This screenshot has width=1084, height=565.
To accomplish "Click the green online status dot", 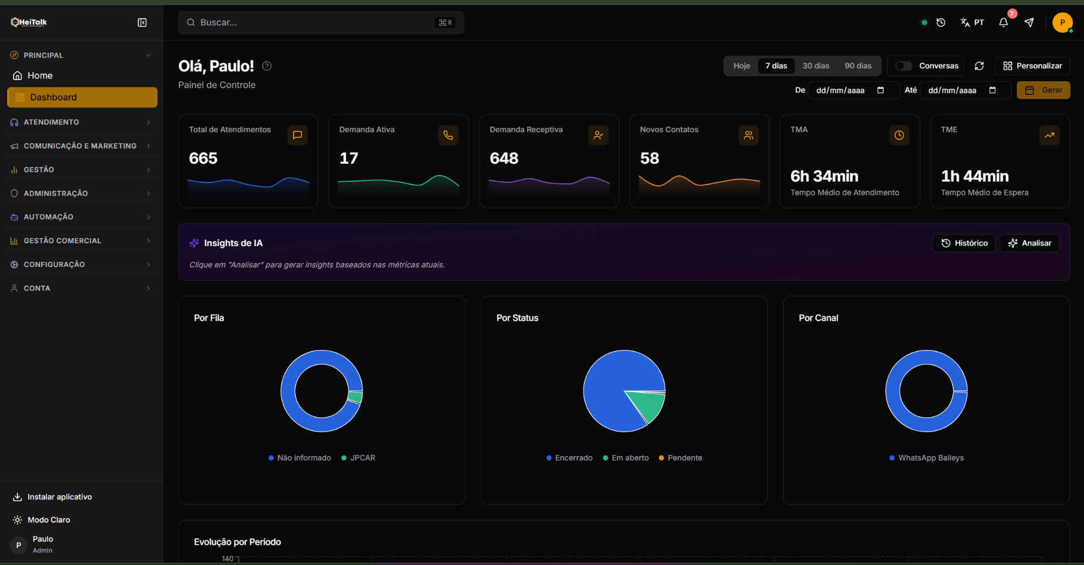I will [x=924, y=23].
